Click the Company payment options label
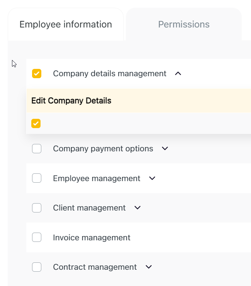251x286 pixels. click(103, 149)
